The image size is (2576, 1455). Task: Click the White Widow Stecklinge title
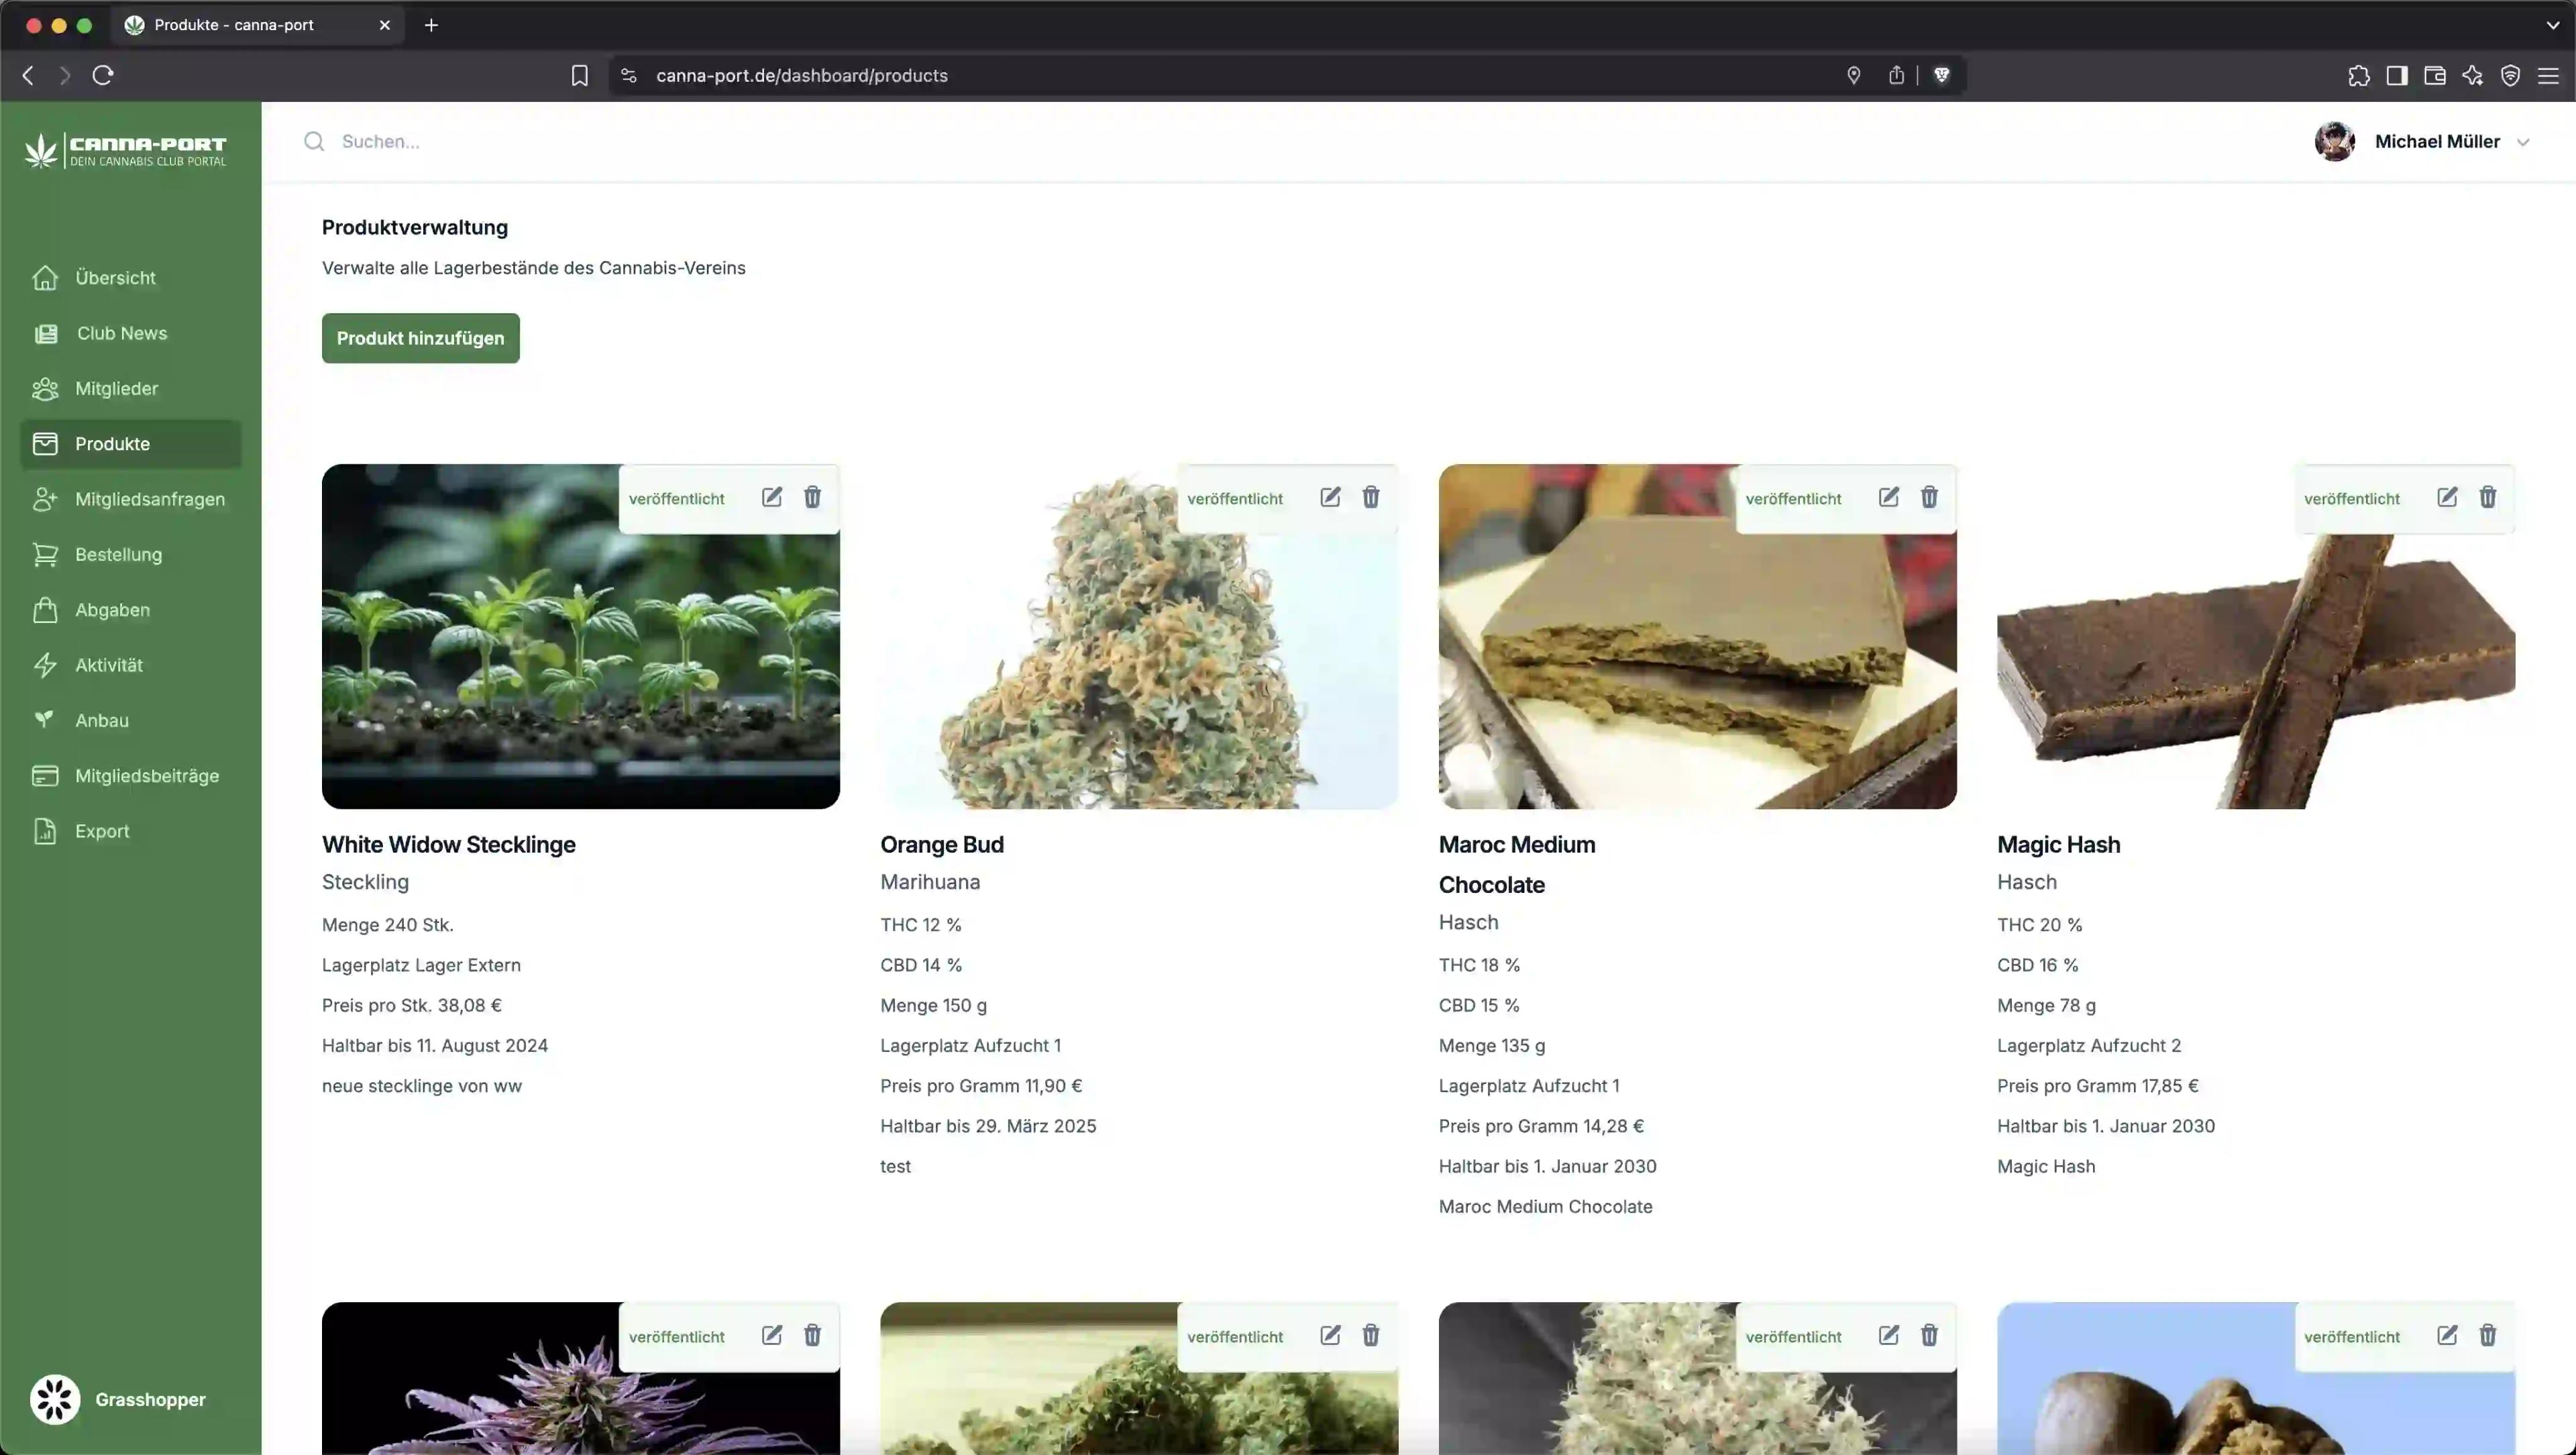(x=449, y=844)
